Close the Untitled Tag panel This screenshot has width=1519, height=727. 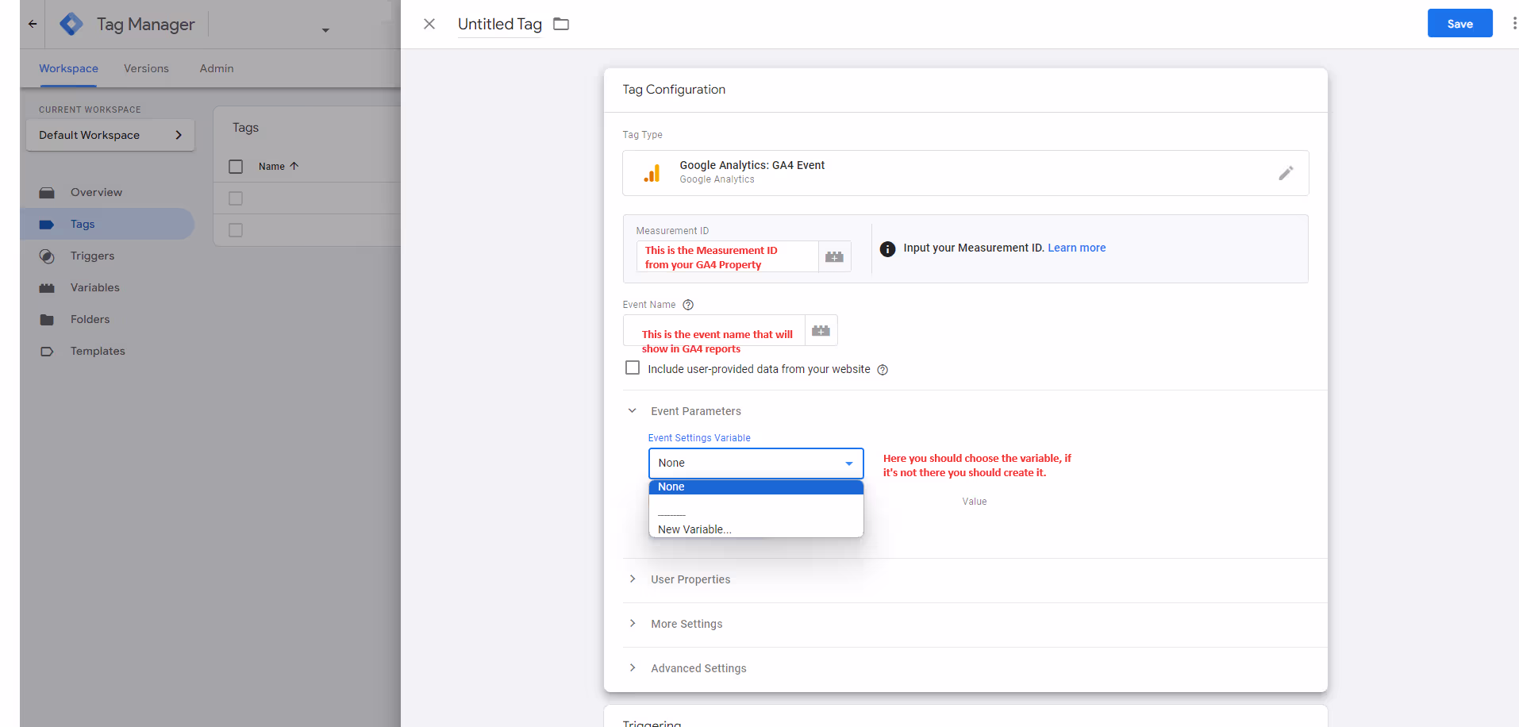pos(429,24)
